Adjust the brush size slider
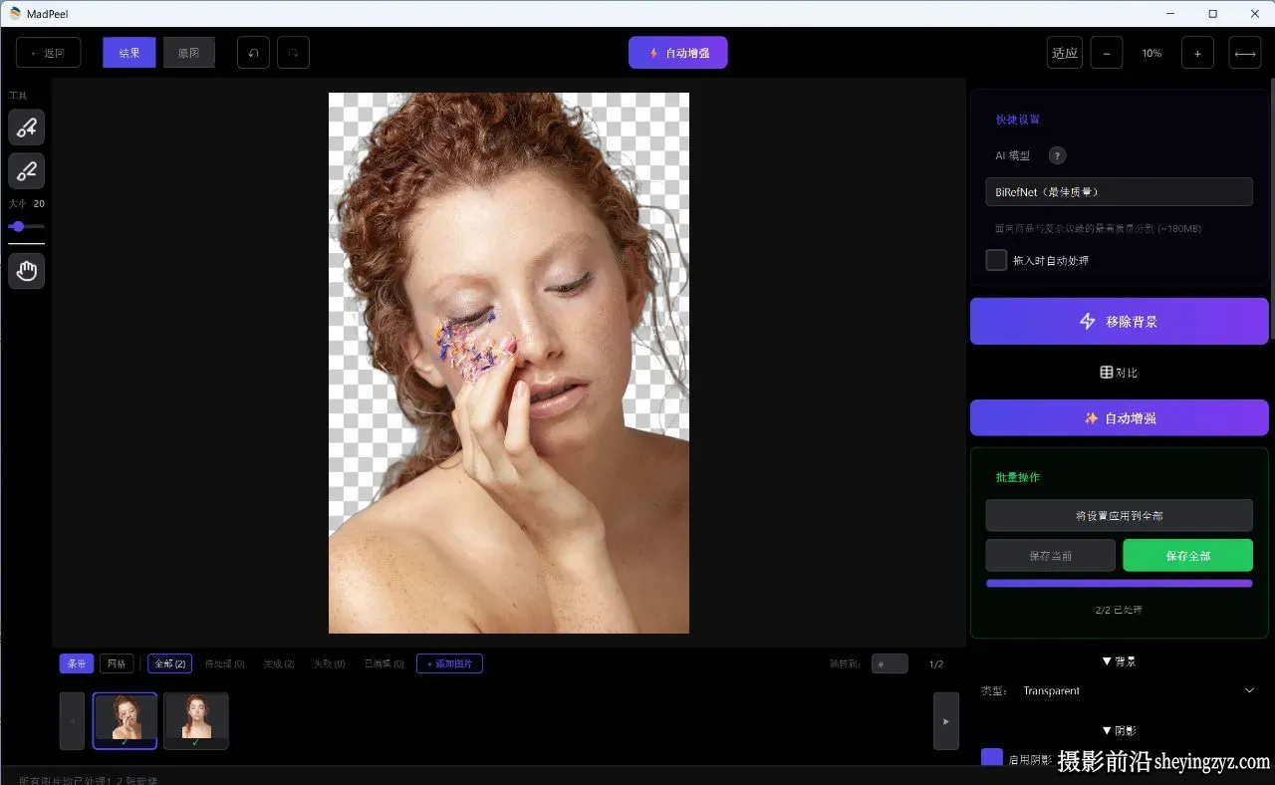 tap(27, 226)
